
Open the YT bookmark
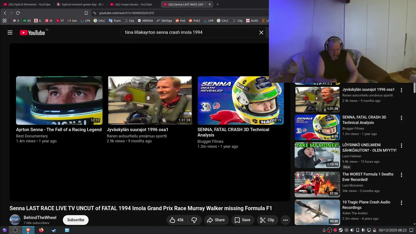pyautogui.click(x=60, y=20)
